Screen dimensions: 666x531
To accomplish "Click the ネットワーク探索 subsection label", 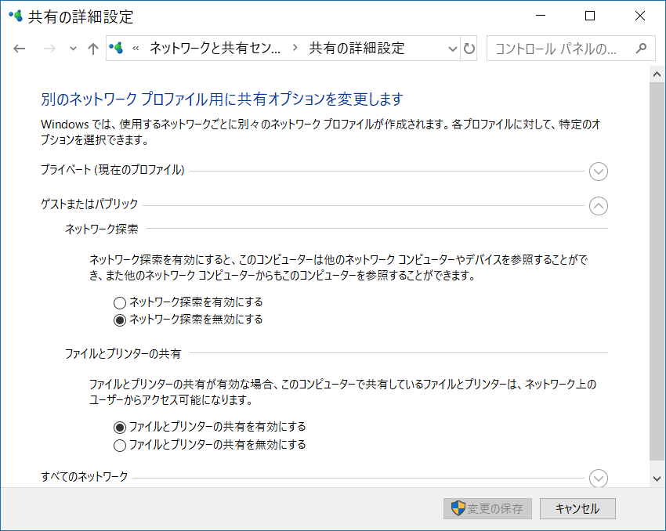I will pos(102,229).
